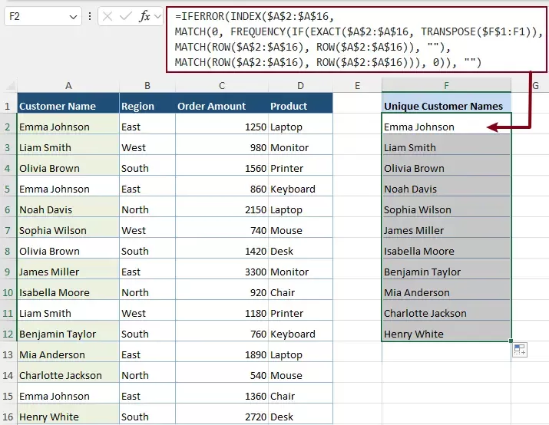Select column D header
549x425 pixels.
(x=300, y=85)
